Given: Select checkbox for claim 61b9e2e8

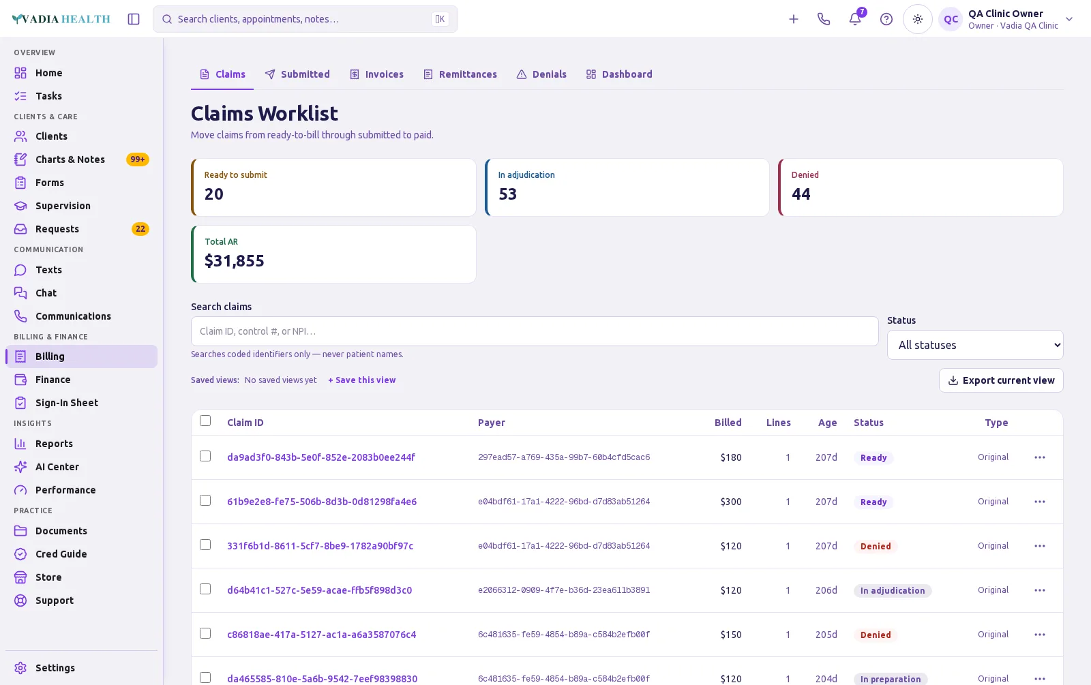Looking at the screenshot, I should [x=205, y=500].
